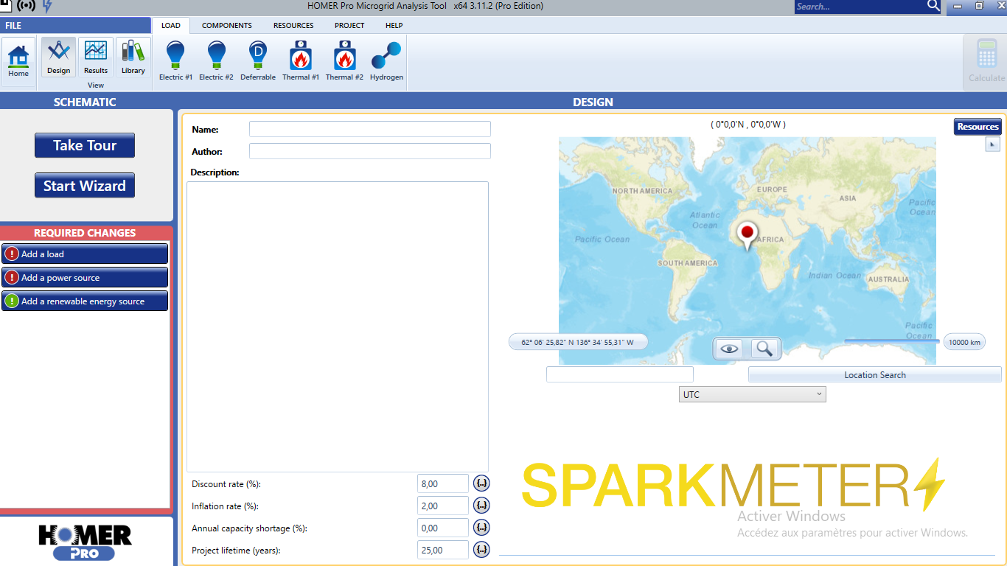Open sensitivity values for Project lifetime
Viewport: 1007px width, 566px height.
click(x=481, y=550)
